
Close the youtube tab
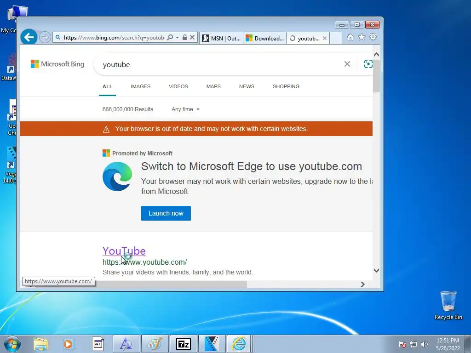click(x=325, y=38)
